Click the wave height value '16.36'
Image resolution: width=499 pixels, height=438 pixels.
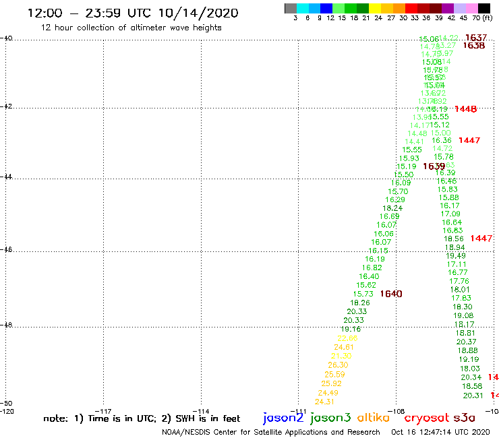(442, 141)
